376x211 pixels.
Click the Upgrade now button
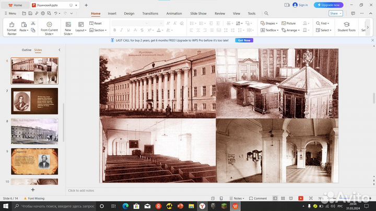pos(328,5)
